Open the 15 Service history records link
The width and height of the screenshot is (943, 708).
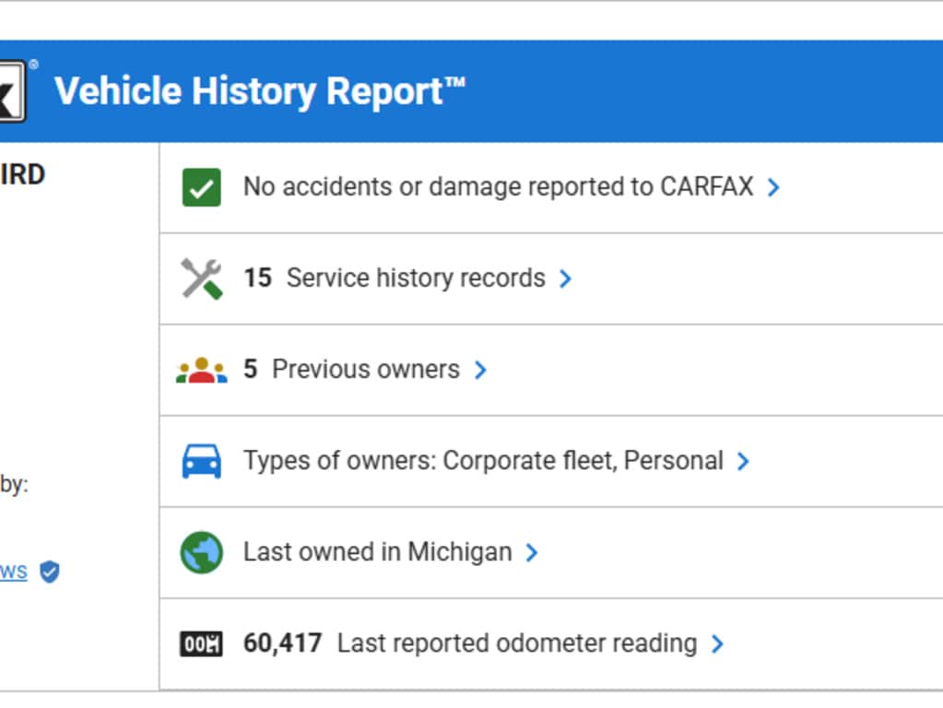(x=395, y=278)
